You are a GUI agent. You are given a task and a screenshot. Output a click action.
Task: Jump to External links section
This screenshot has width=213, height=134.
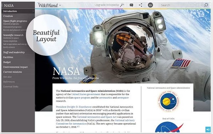(x=11, y=87)
